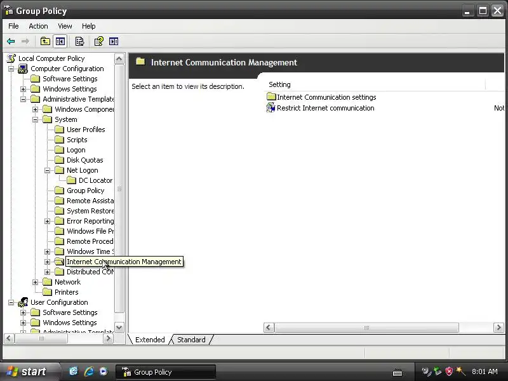
Task: Click the Logon folder icon in tree
Action: (x=59, y=150)
